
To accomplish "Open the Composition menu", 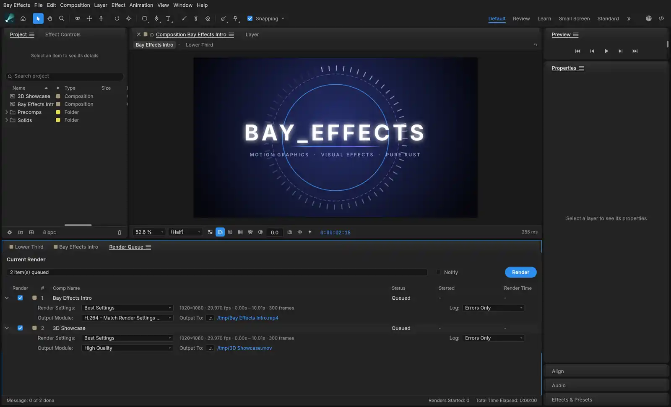I will pos(75,5).
